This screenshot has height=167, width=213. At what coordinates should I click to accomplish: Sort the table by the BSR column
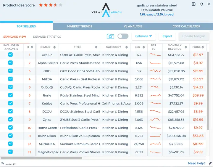144,47
